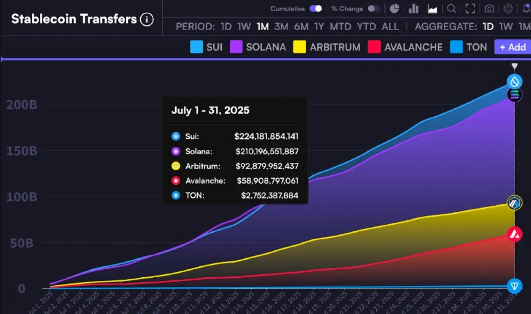
Task: Toggle the SUI series legend
Action: (x=206, y=47)
